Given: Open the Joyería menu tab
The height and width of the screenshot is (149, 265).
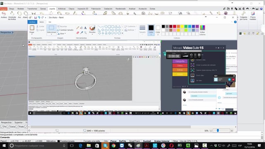Looking at the screenshot, I should click(x=52, y=9).
